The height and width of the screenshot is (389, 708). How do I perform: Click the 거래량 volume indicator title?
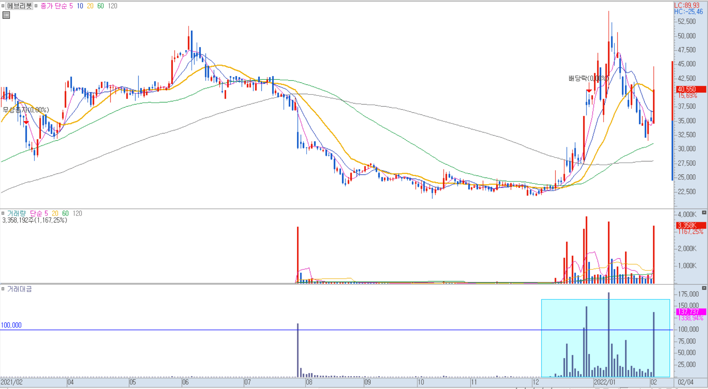17,213
